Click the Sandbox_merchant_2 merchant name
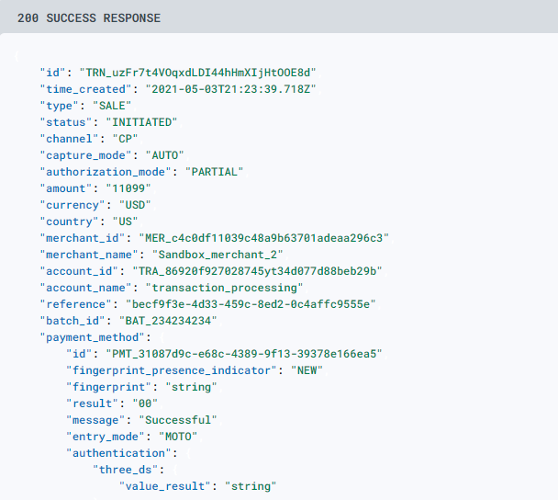 (218, 255)
